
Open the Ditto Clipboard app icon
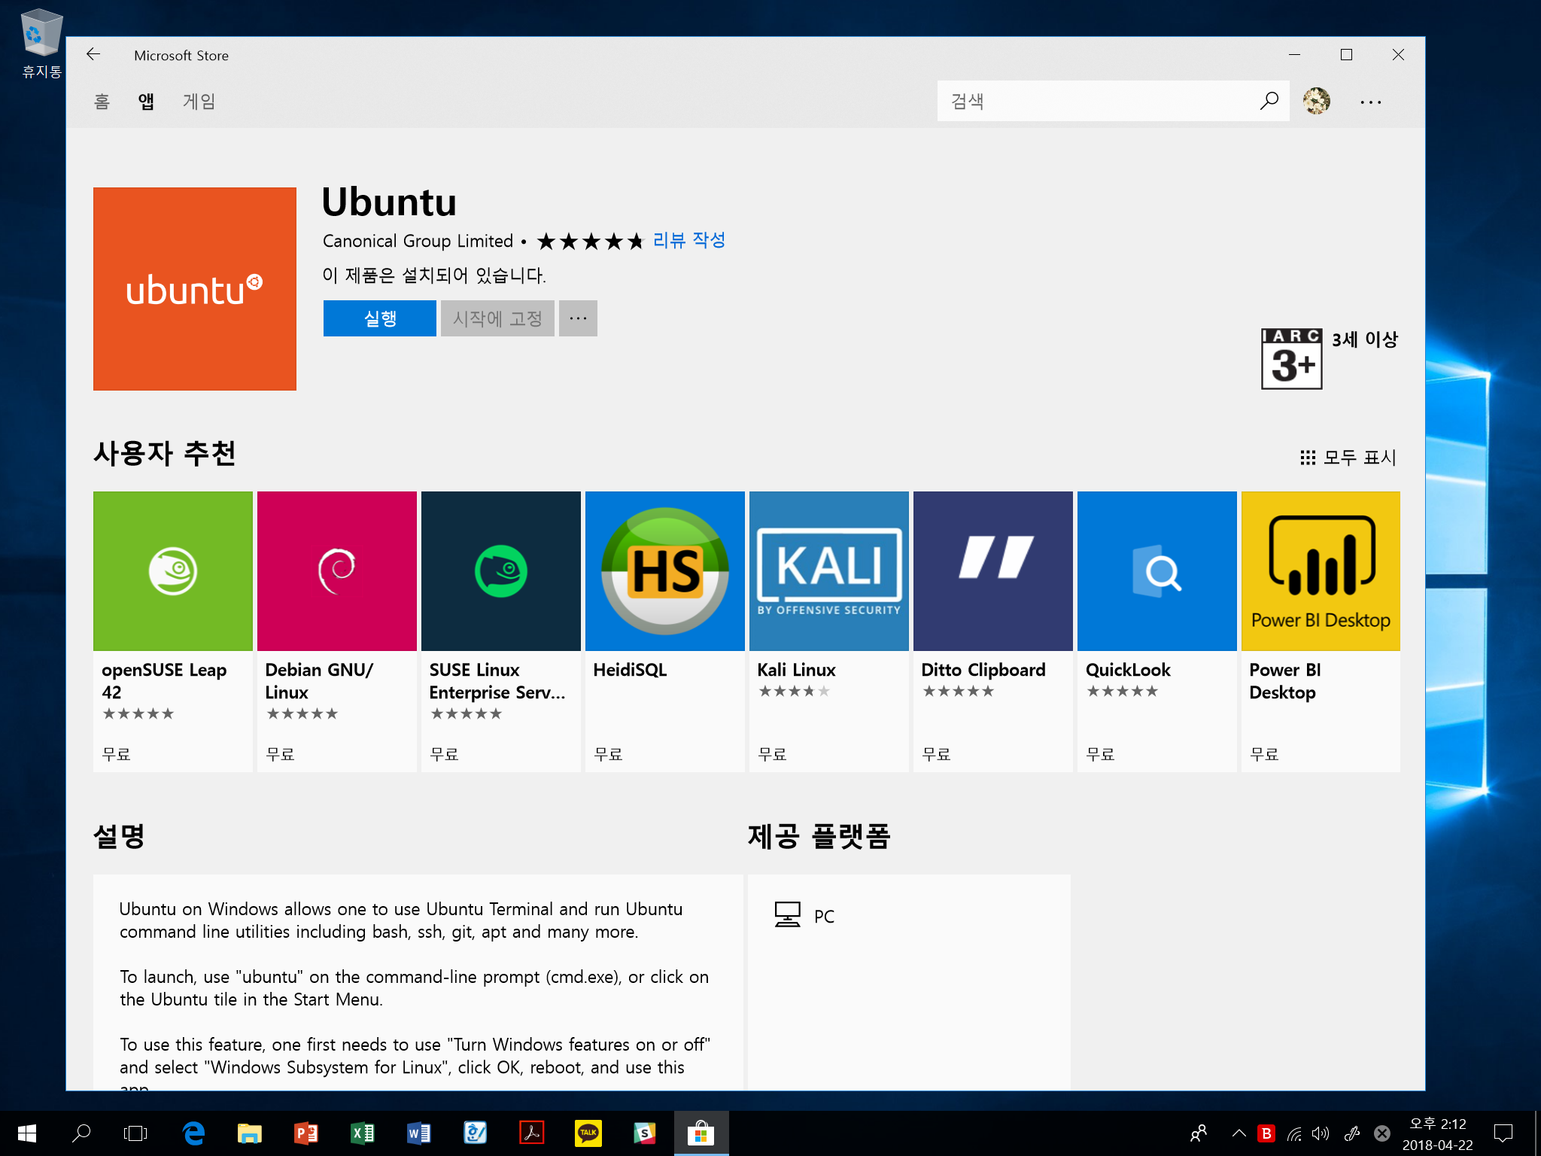992,572
